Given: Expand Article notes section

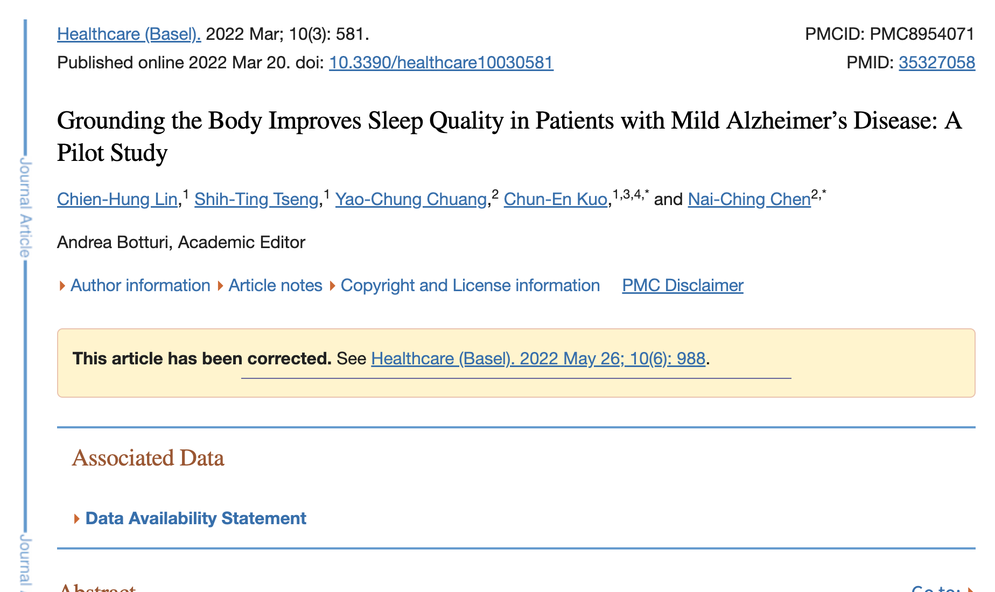Looking at the screenshot, I should (275, 285).
